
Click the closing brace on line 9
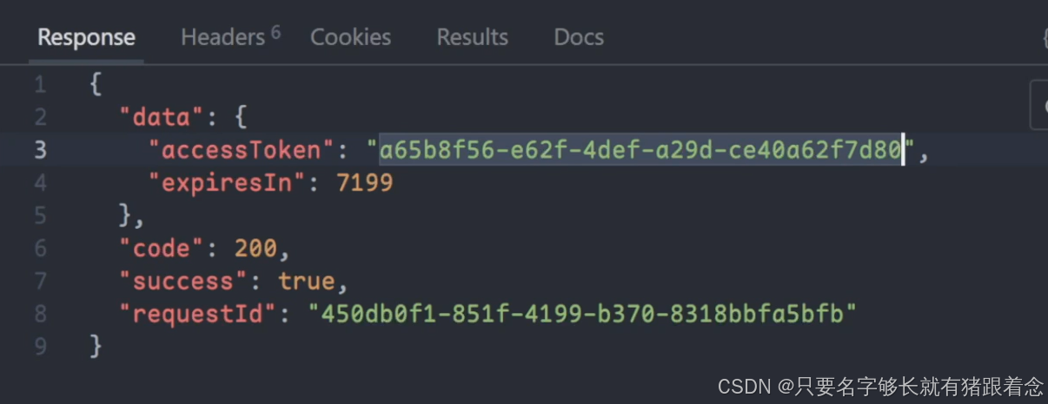click(96, 347)
